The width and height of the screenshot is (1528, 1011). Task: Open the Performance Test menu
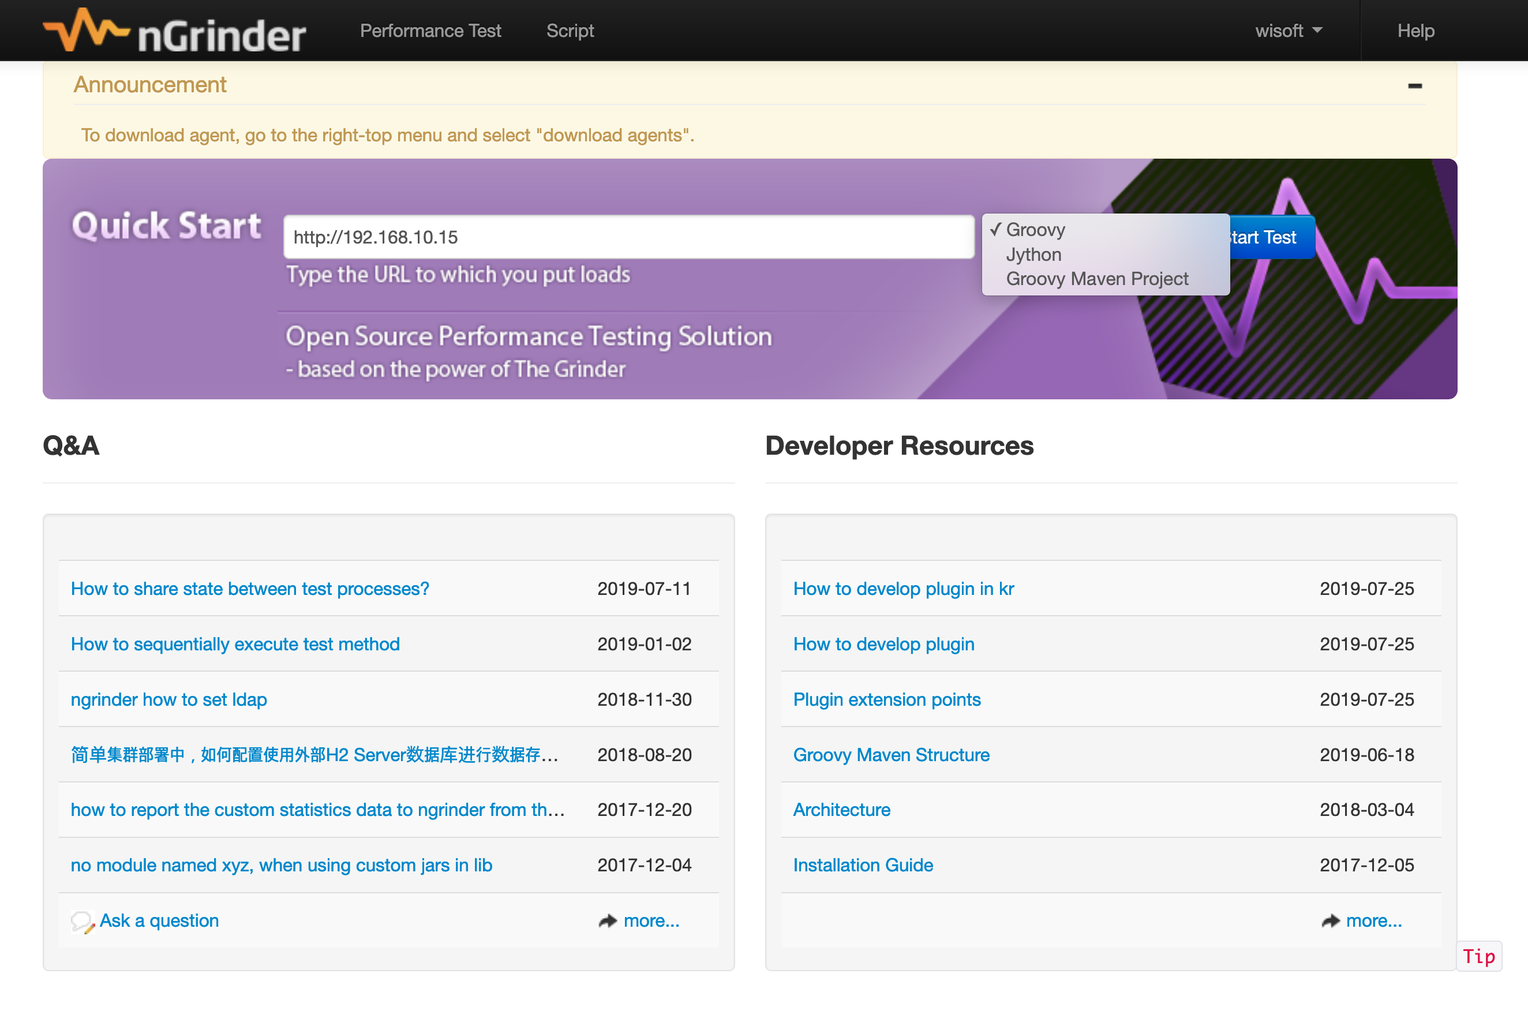click(430, 31)
